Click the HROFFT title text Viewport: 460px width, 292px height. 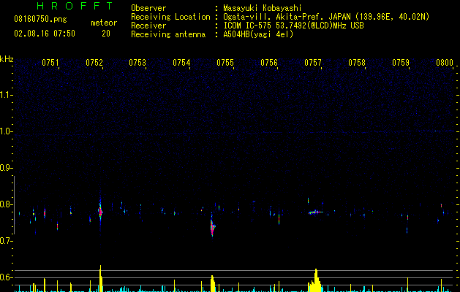click(x=75, y=6)
